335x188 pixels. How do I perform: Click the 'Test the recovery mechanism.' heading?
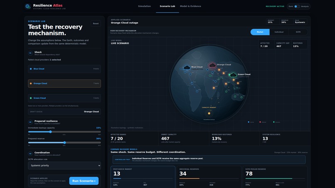tap(55, 30)
